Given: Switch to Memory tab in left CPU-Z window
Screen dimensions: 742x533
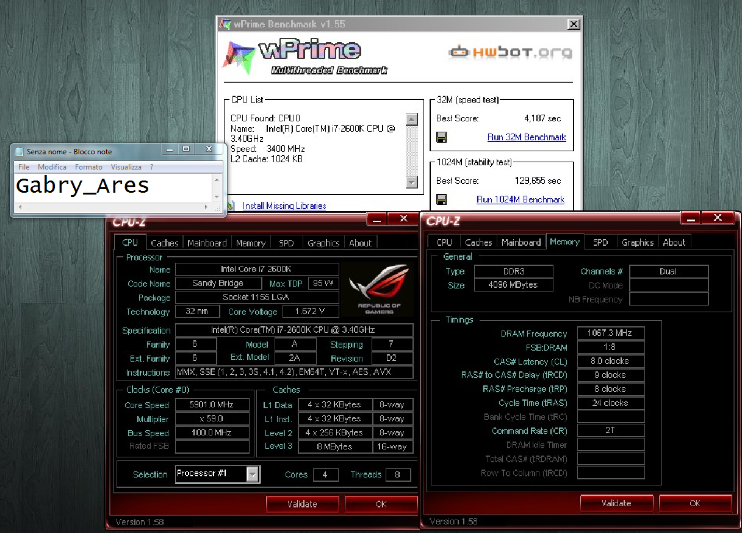Looking at the screenshot, I should 251,243.
